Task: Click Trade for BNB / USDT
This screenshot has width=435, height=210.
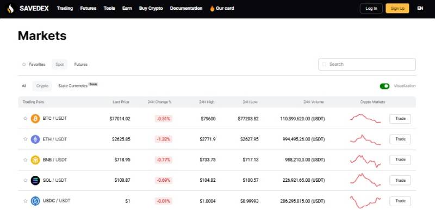Action: (x=400, y=160)
